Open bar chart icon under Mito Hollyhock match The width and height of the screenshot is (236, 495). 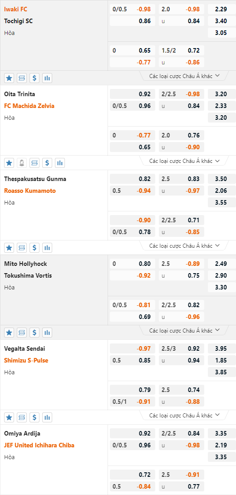pos(47,333)
